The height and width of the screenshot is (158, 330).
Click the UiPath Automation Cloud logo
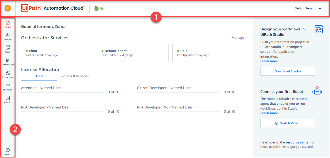click(52, 8)
